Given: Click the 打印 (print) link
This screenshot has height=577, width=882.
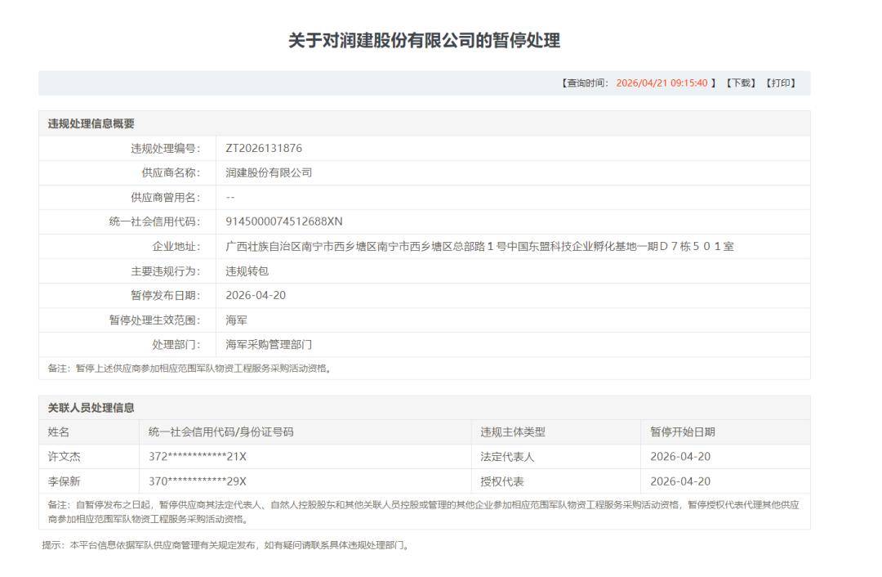Looking at the screenshot, I should click(780, 83).
